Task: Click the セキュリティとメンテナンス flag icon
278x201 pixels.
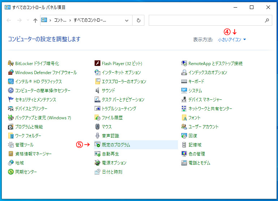Action: [x=11, y=99]
